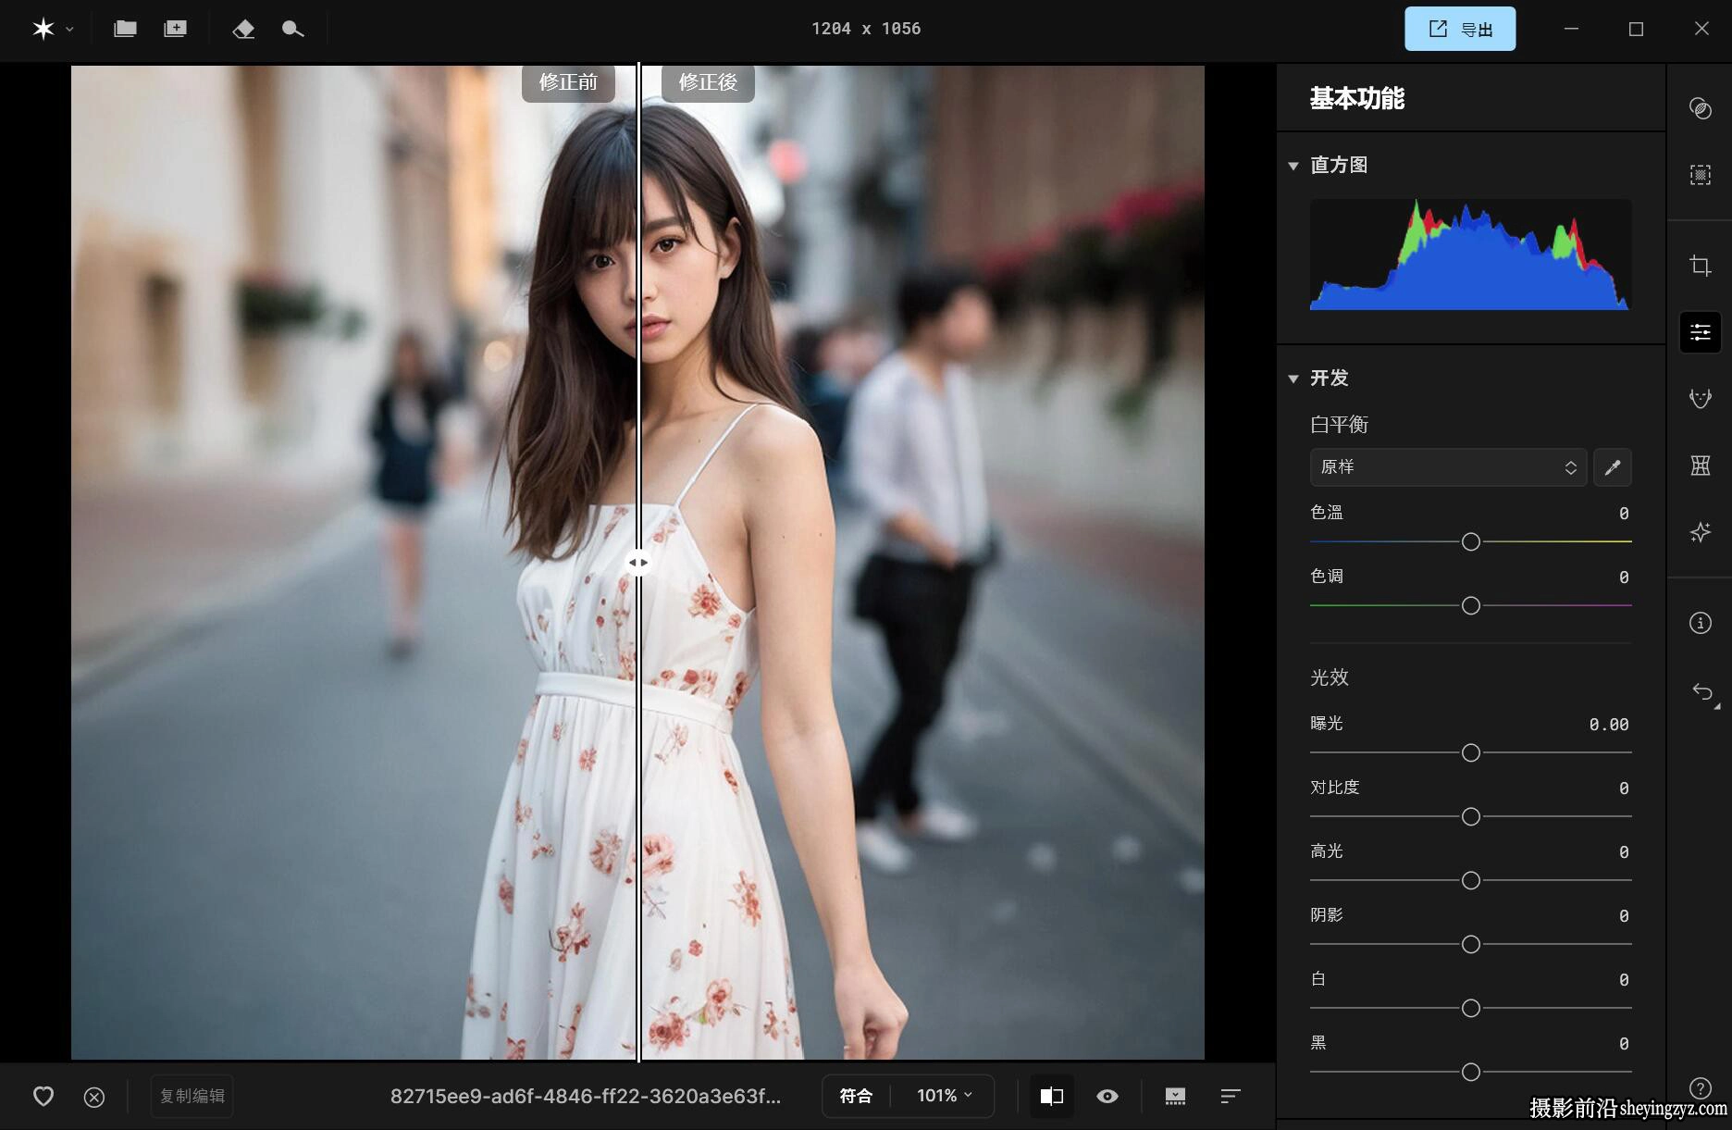Pick the white balance eyedropper tool
The width and height of the screenshot is (1732, 1130).
pos(1612,467)
